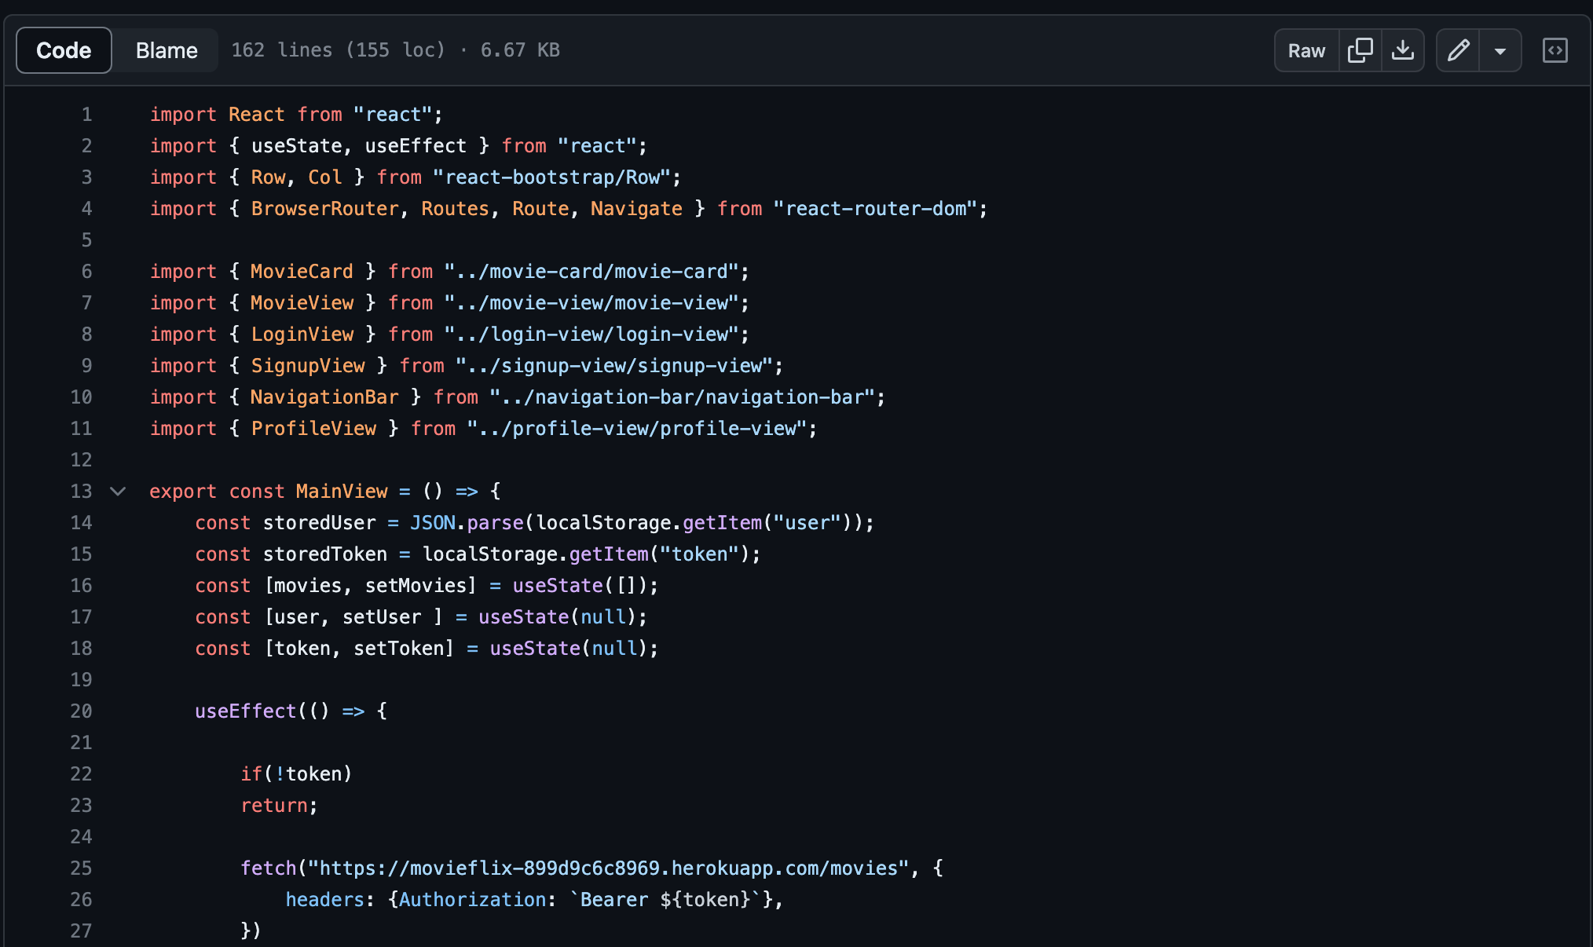
Task: Click the NavigationBar import identifier
Action: pyautogui.click(x=324, y=397)
